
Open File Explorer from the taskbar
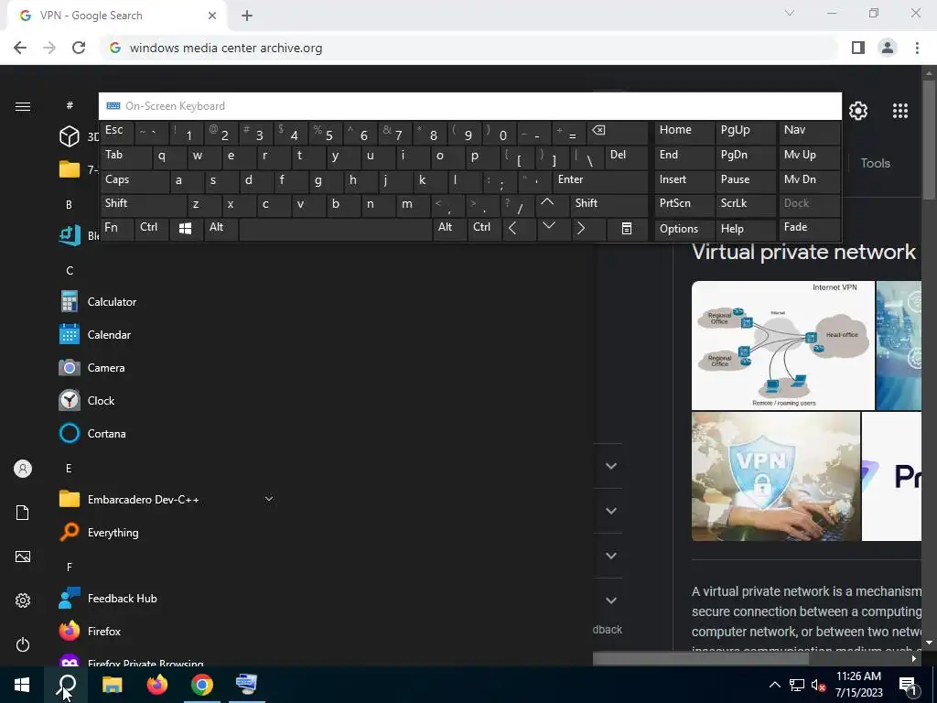[x=112, y=685]
